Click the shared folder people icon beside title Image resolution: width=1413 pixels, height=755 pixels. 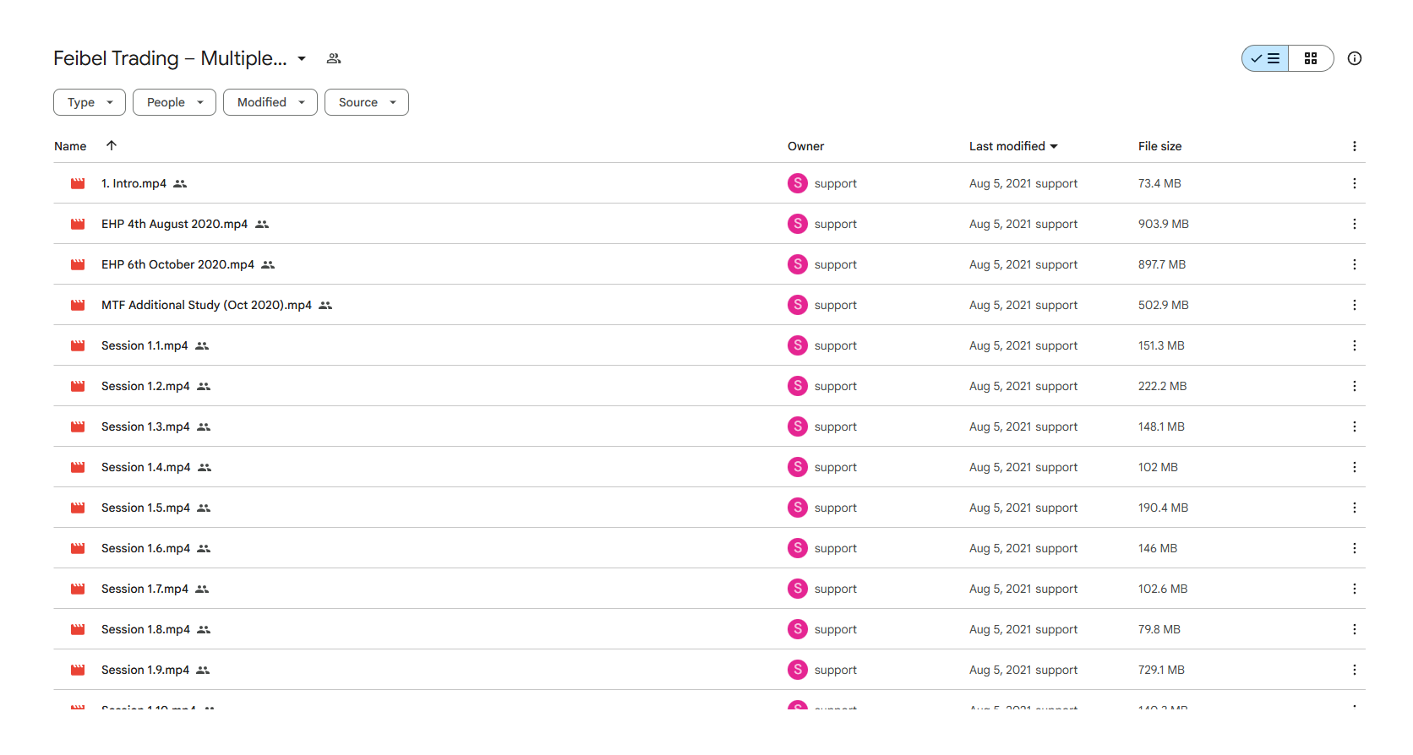tap(334, 58)
